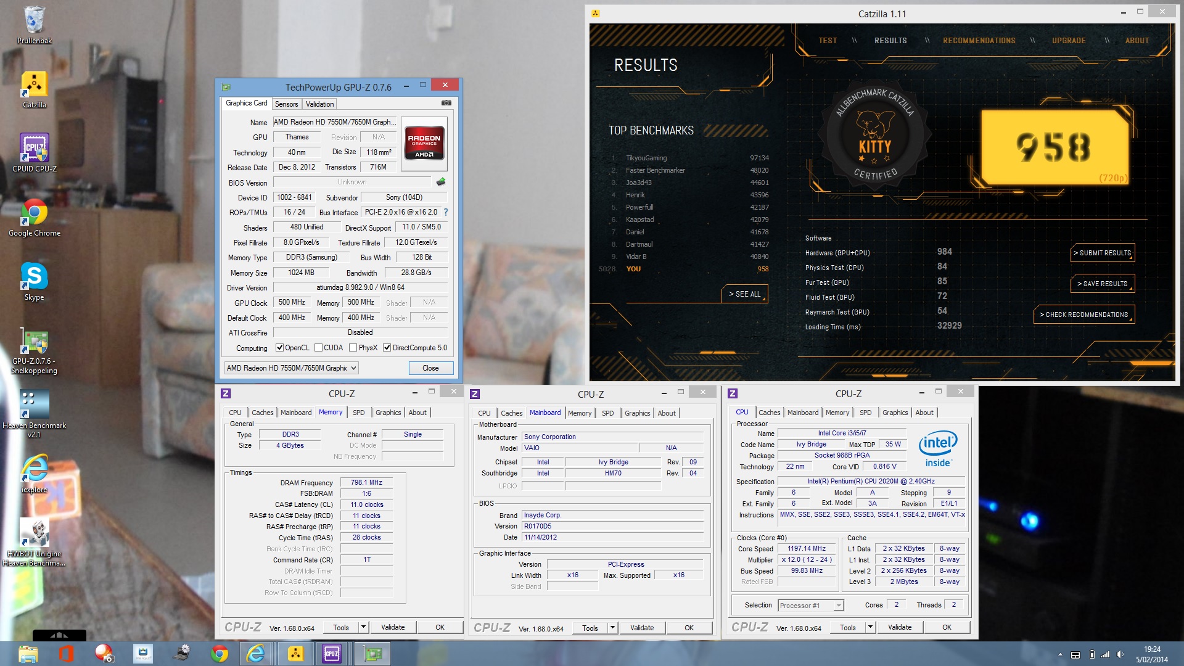Screen dimensions: 1184x666
Task: Click the Bus Interface question mark icon
Action: point(446,212)
